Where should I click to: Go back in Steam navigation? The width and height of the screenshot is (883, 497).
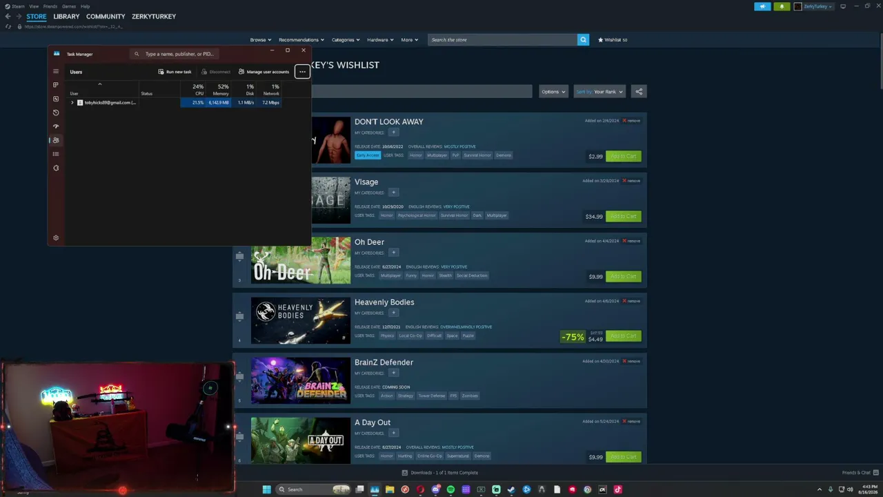click(x=8, y=16)
